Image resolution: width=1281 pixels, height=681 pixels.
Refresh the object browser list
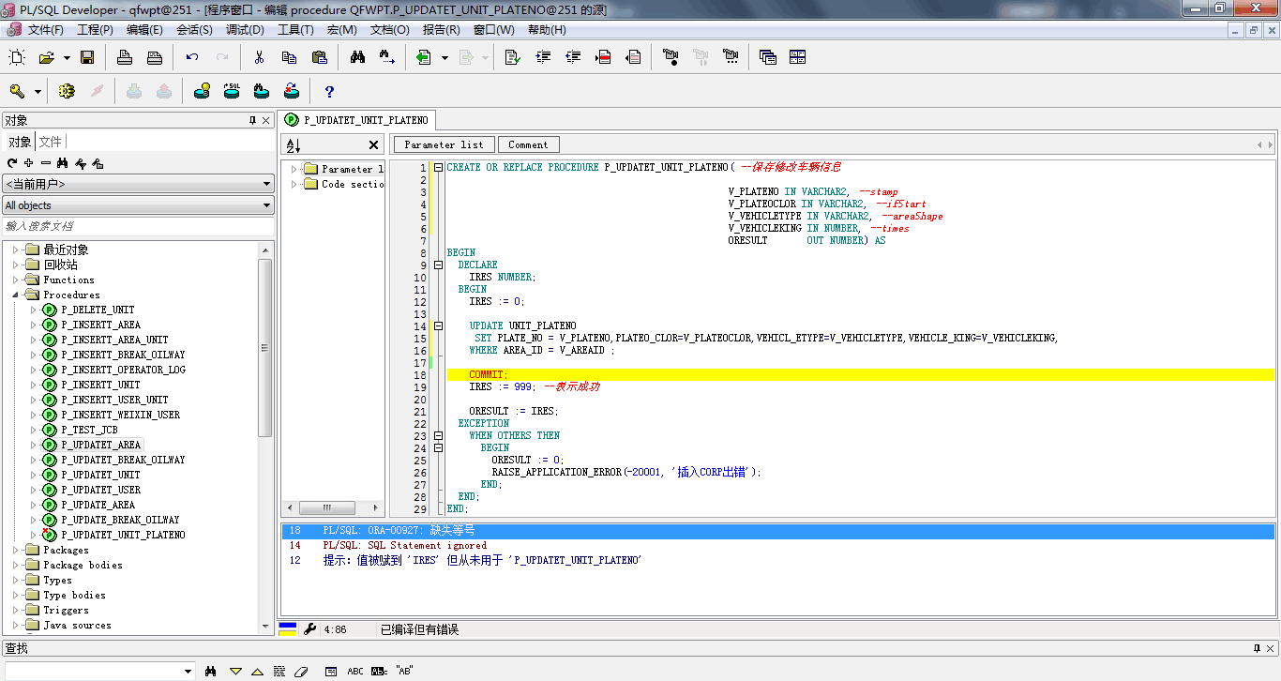point(12,163)
